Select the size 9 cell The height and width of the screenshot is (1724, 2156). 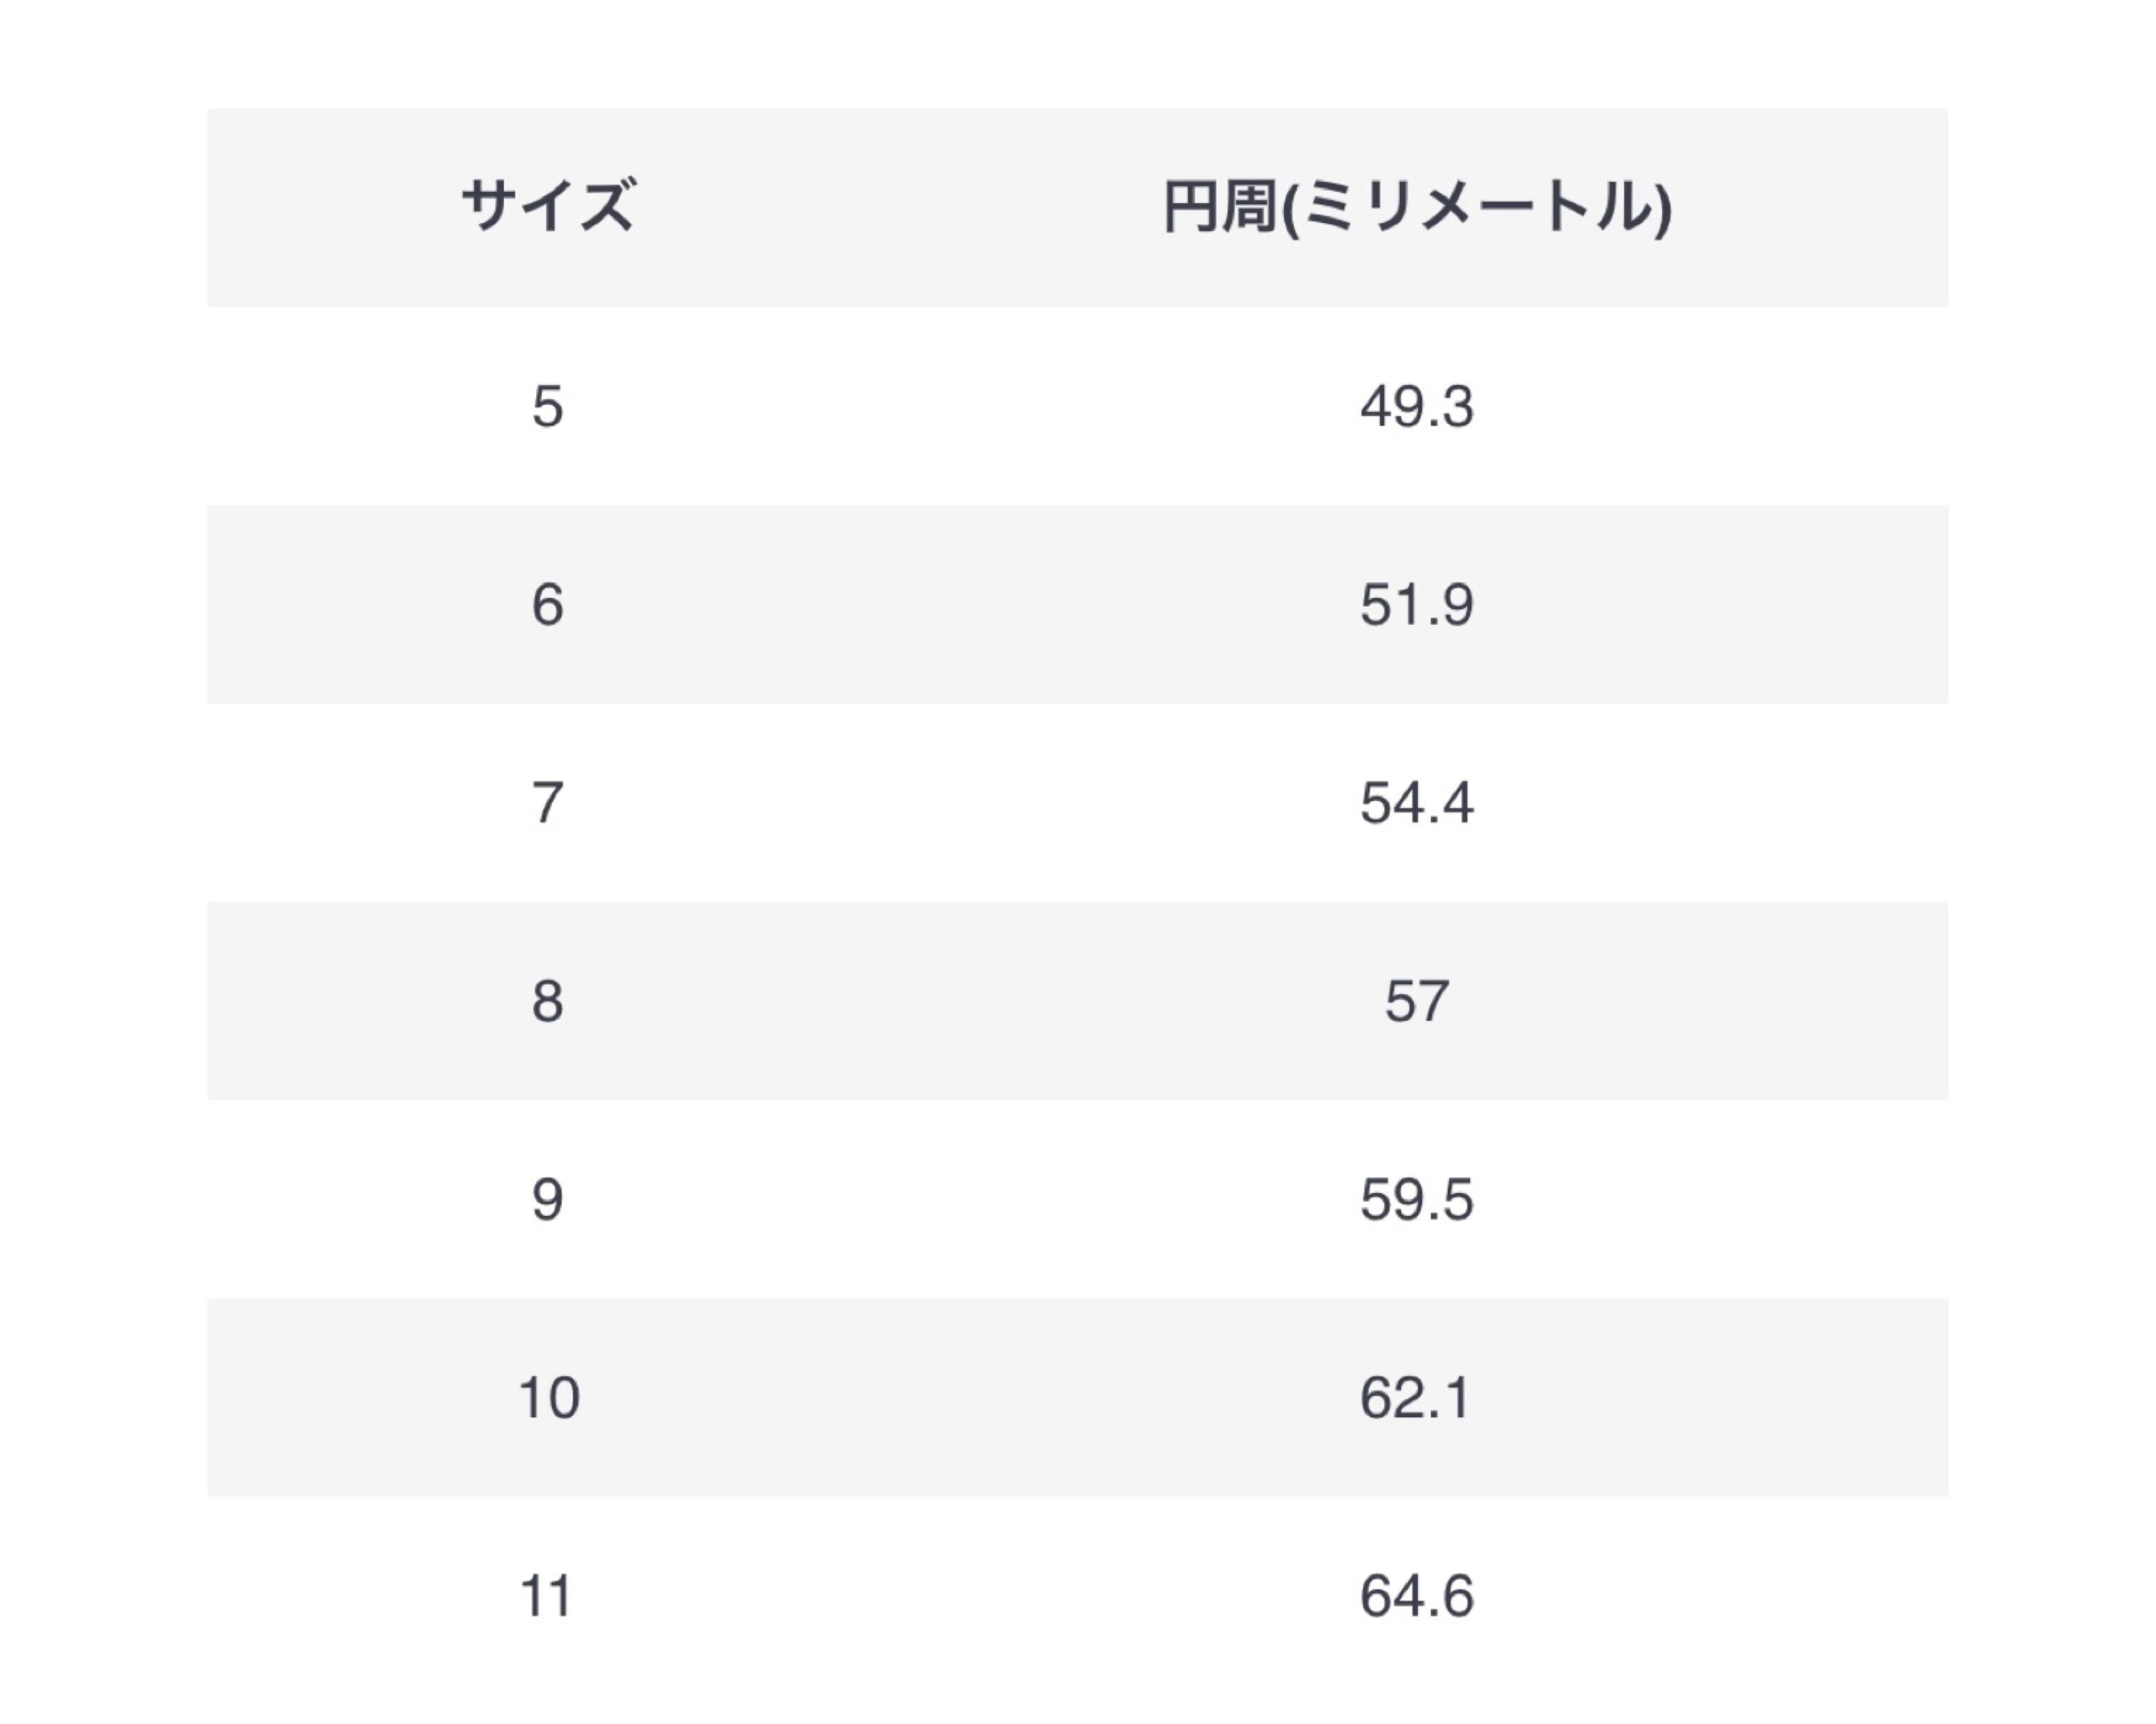pos(547,1198)
